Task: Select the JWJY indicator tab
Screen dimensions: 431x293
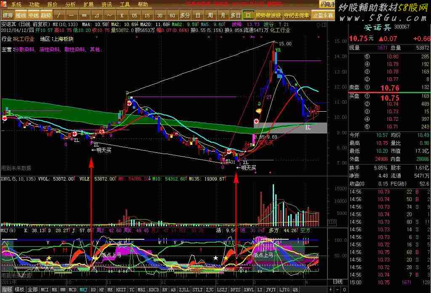Action: coord(271,290)
